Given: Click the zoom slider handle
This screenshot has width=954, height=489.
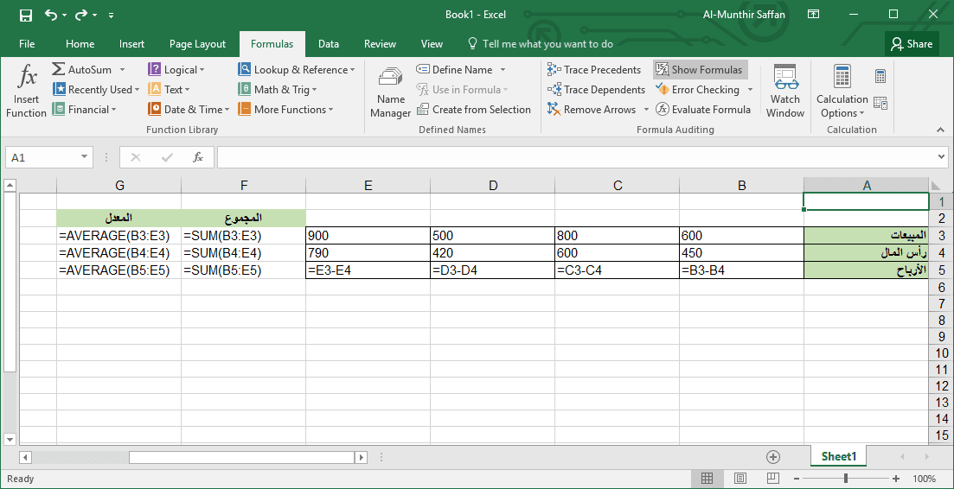Looking at the screenshot, I should (x=845, y=479).
